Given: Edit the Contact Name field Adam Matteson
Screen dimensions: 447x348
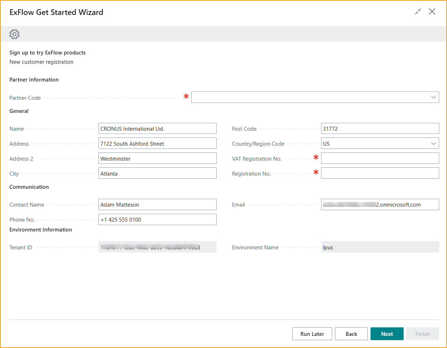Looking at the screenshot, I should (x=158, y=204).
